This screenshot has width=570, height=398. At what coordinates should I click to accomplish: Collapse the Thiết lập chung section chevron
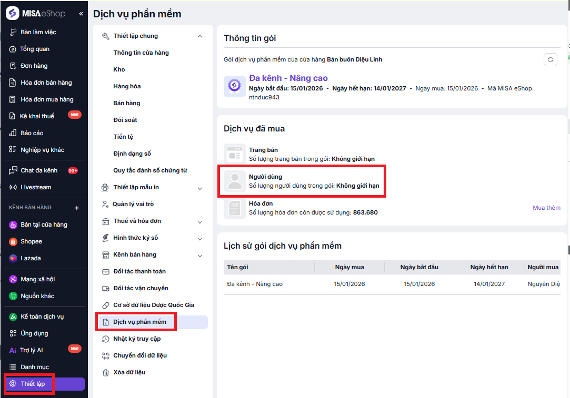pyautogui.click(x=200, y=36)
